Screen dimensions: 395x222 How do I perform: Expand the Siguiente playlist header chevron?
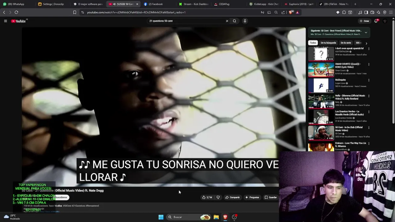[x=366, y=32]
